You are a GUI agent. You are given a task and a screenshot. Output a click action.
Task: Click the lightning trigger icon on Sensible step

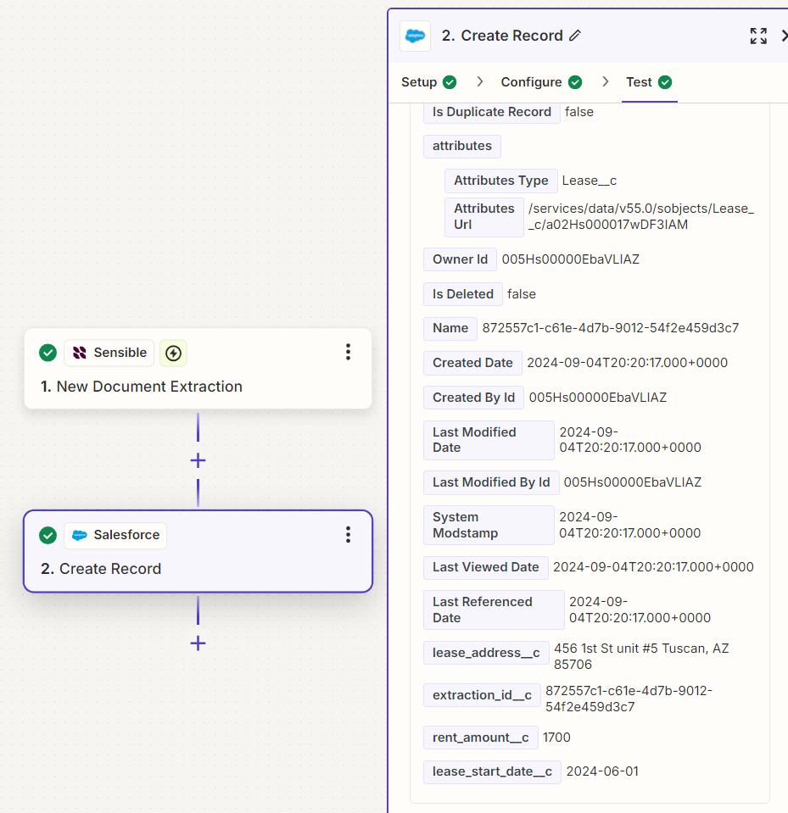pos(173,354)
